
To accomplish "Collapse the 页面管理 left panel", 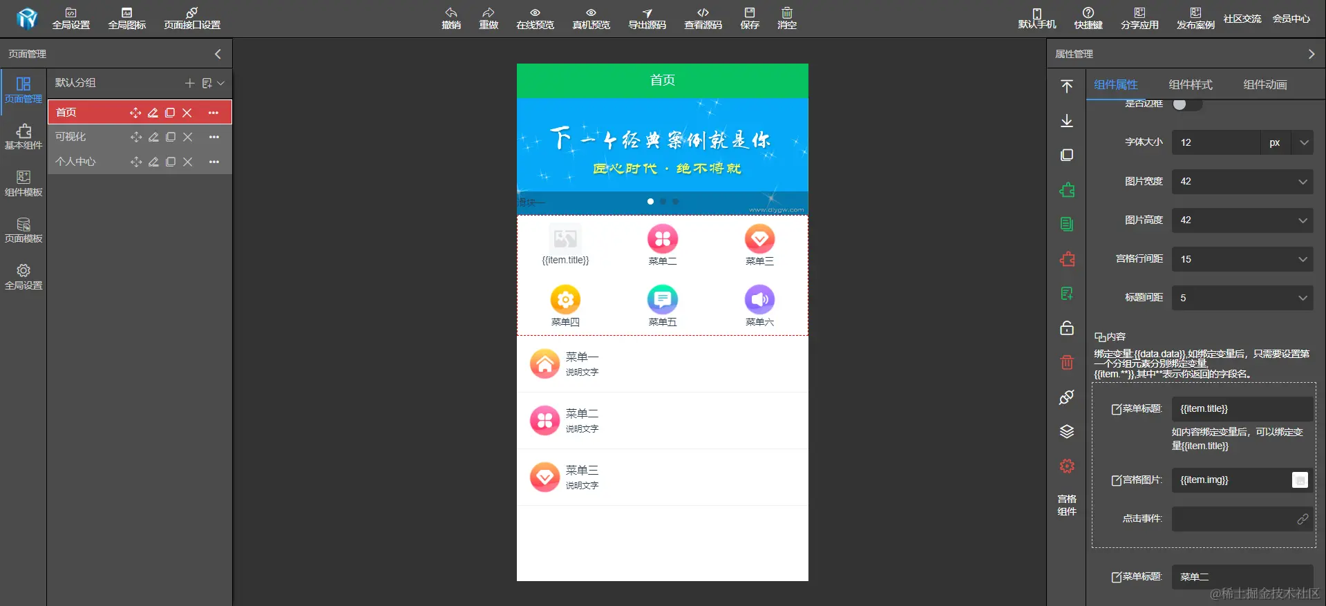I will [218, 54].
